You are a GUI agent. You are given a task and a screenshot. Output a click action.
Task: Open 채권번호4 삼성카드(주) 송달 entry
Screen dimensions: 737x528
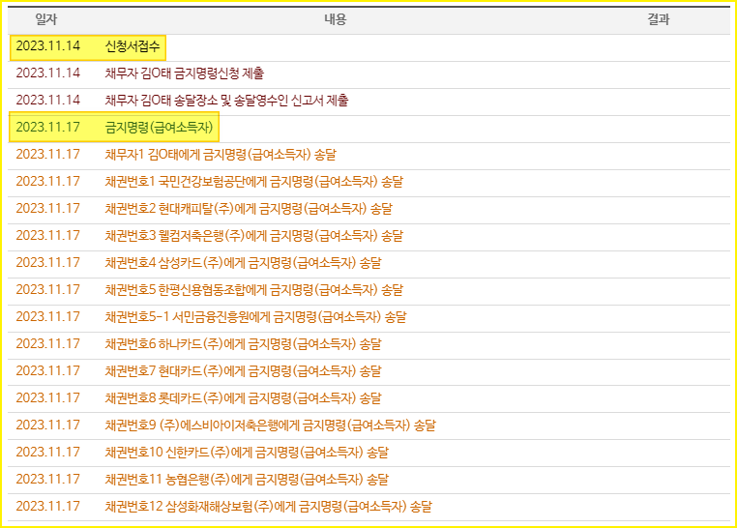(243, 263)
